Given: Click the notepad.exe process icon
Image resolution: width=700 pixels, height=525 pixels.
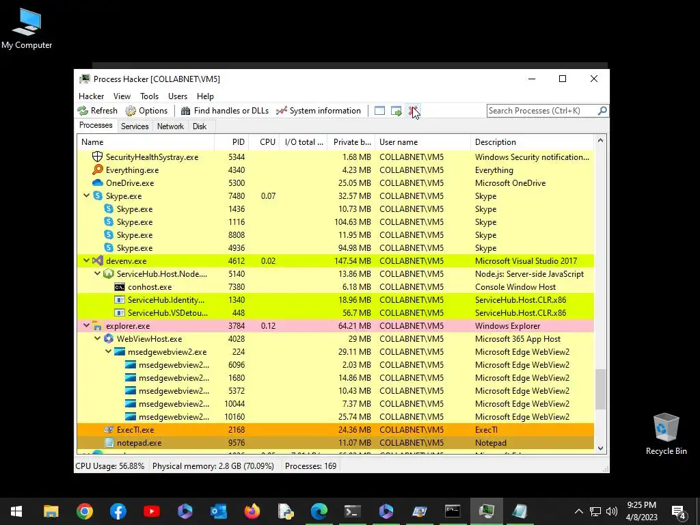Looking at the screenshot, I should pyautogui.click(x=109, y=442).
